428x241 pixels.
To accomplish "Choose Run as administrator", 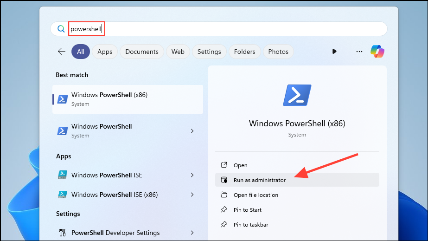I will 297,180.
